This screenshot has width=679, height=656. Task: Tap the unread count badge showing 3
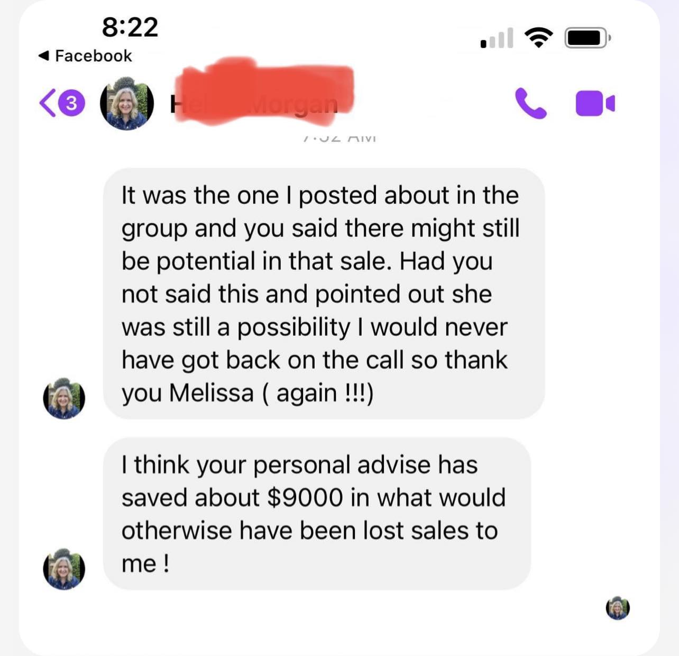[x=71, y=103]
